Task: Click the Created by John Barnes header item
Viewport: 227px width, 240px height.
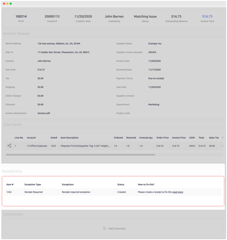Action: 114,16
